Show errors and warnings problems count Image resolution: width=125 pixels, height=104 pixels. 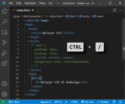coord(14,102)
